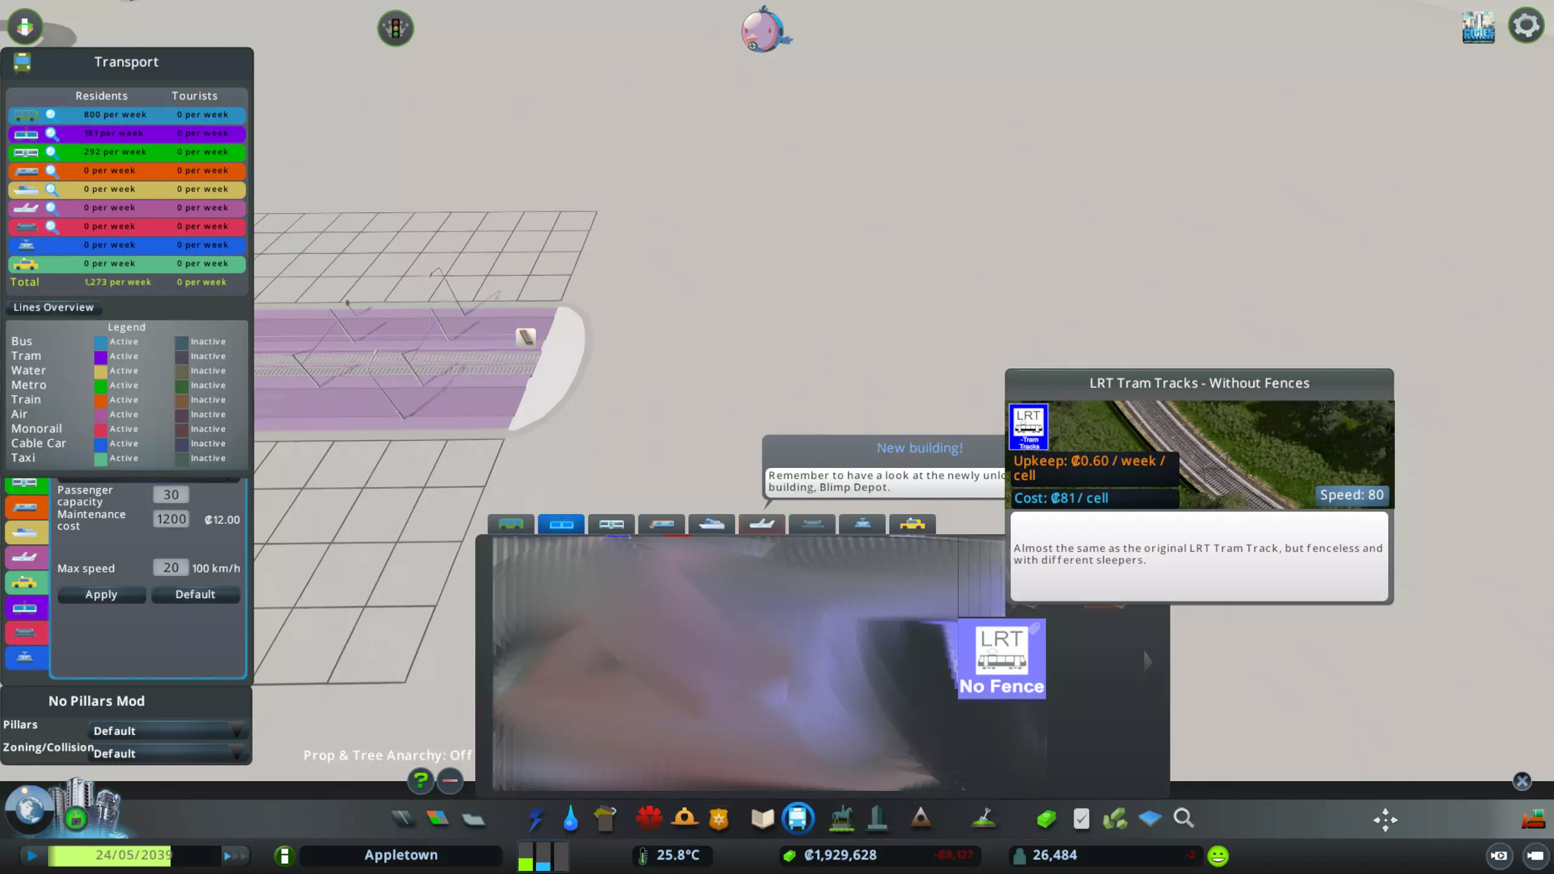
Task: Select the bulldozer tool
Action: (x=1533, y=819)
